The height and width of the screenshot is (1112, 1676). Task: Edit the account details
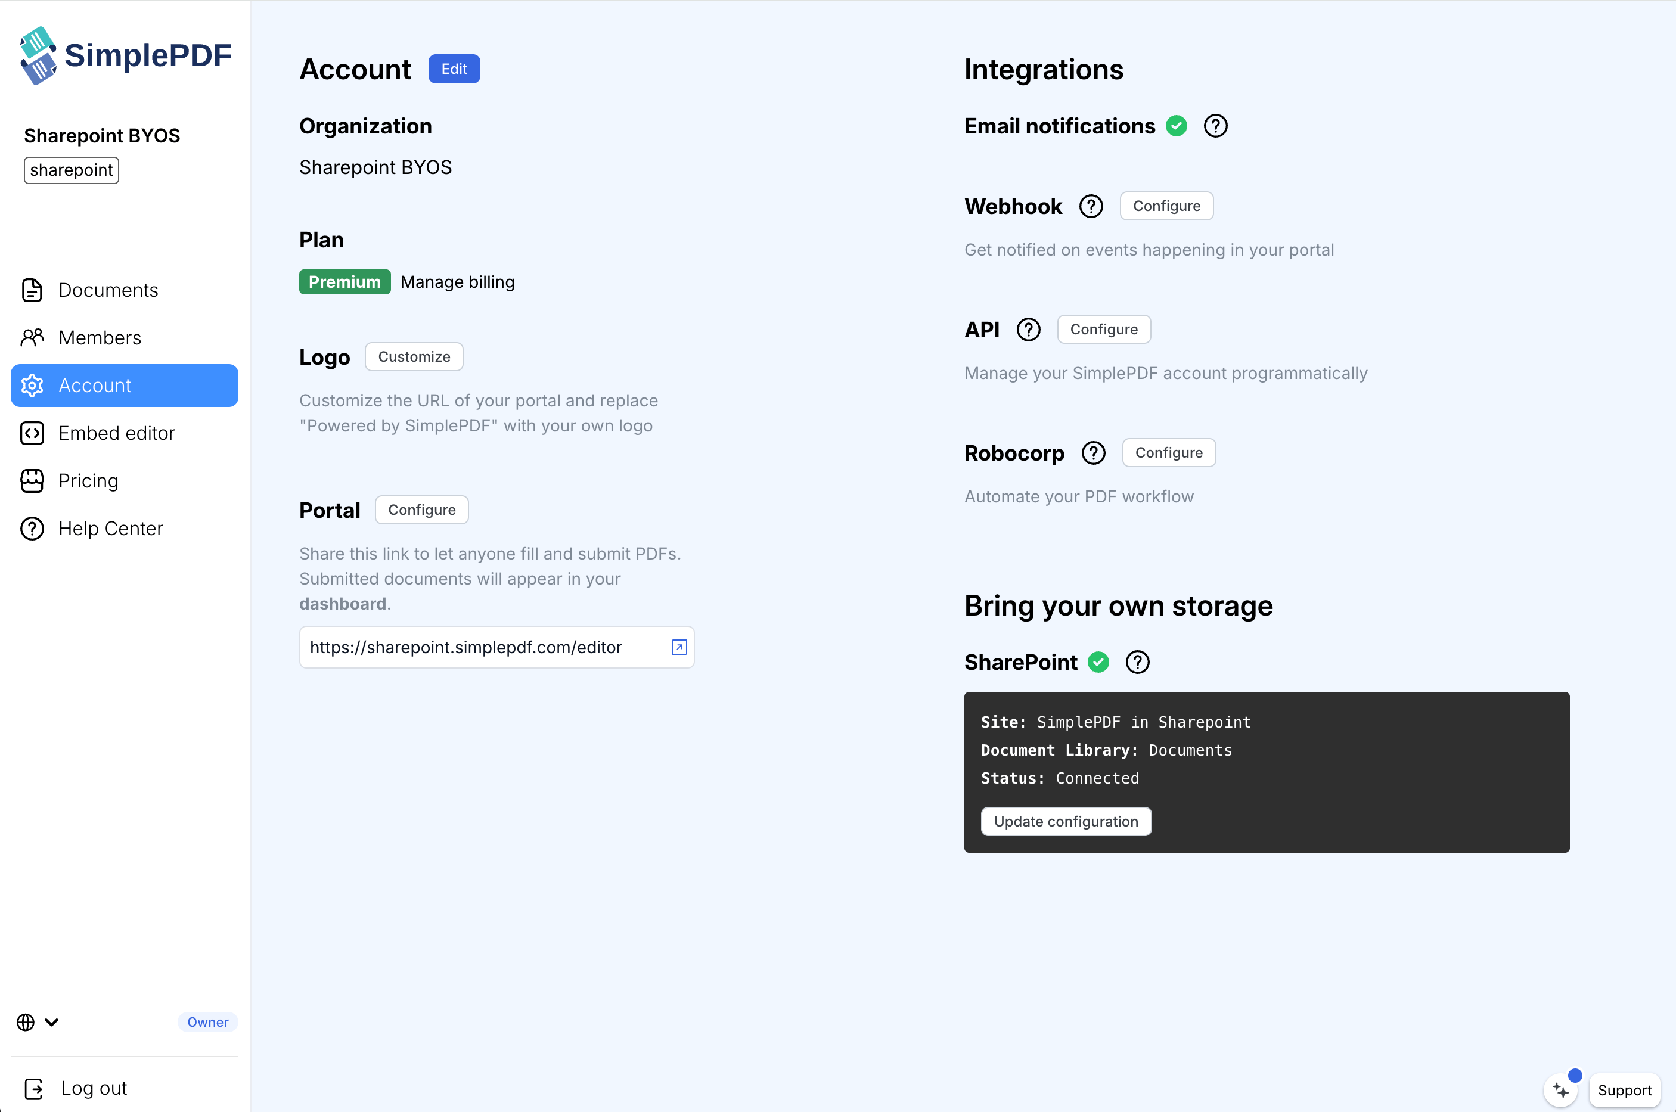[x=453, y=69]
